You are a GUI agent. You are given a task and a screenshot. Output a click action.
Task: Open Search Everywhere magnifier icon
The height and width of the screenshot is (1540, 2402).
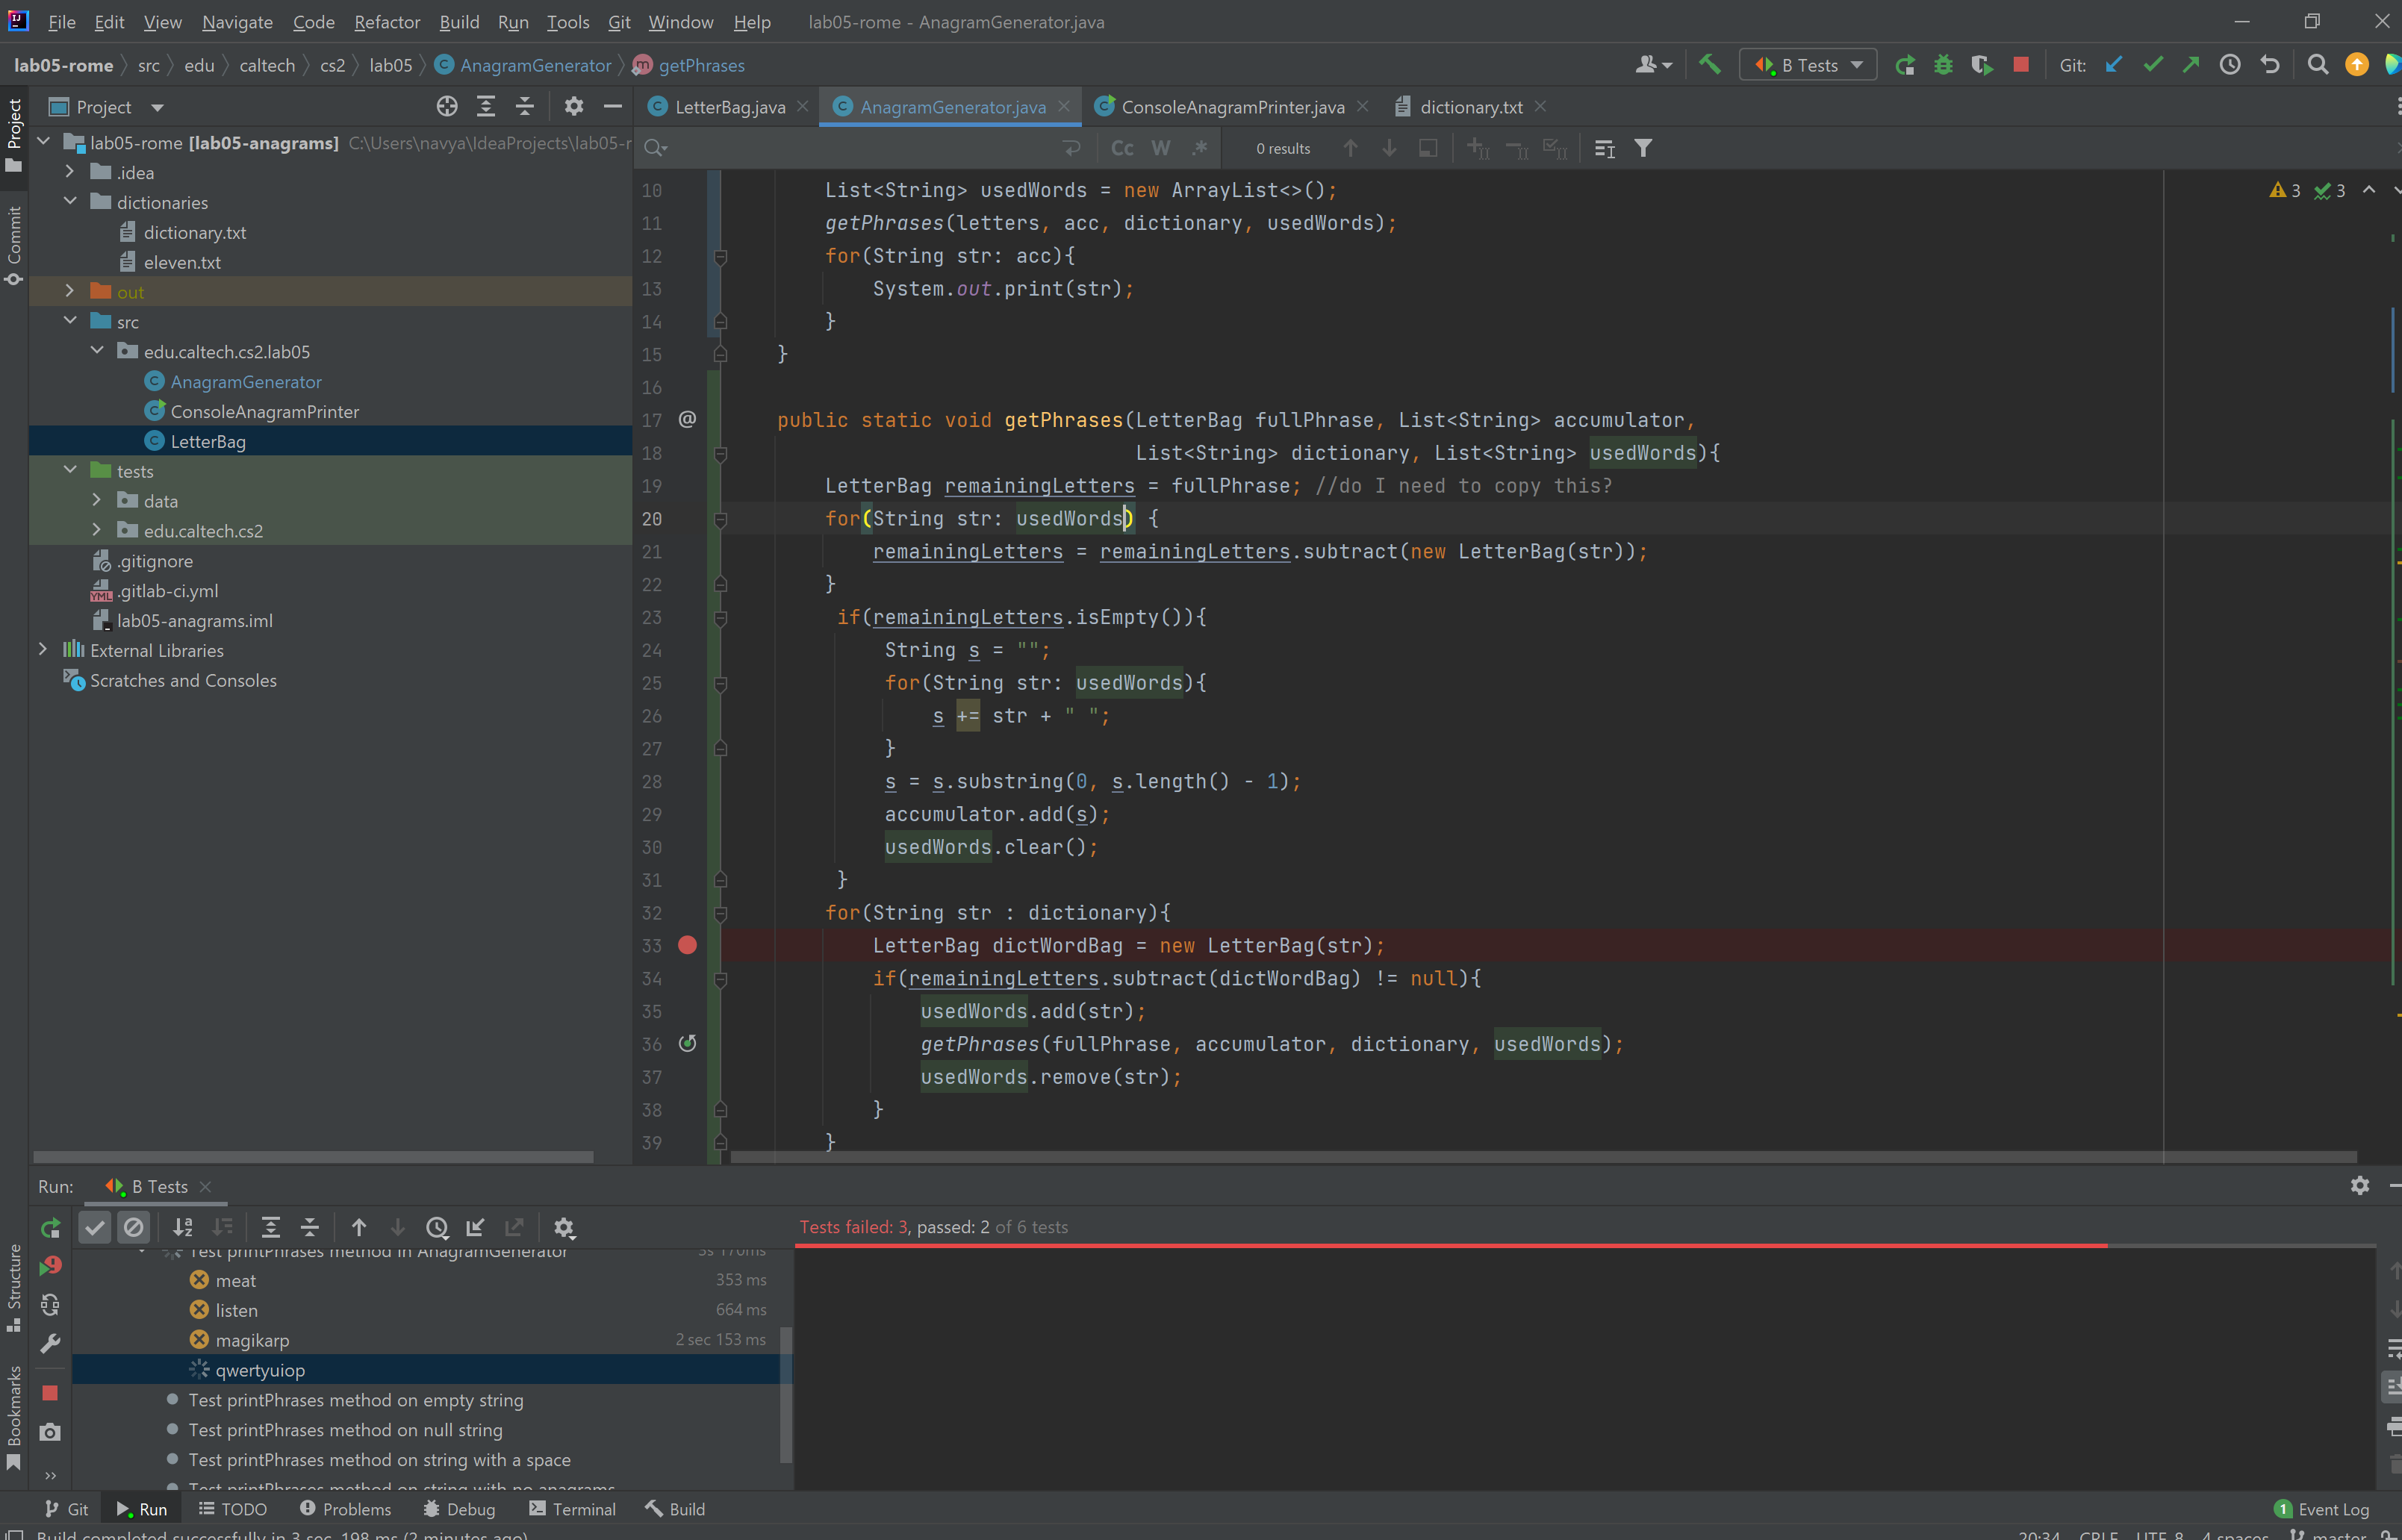pyautogui.click(x=2317, y=65)
